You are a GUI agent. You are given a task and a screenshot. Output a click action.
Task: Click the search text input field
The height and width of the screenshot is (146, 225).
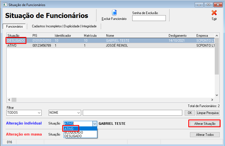(132, 113)
